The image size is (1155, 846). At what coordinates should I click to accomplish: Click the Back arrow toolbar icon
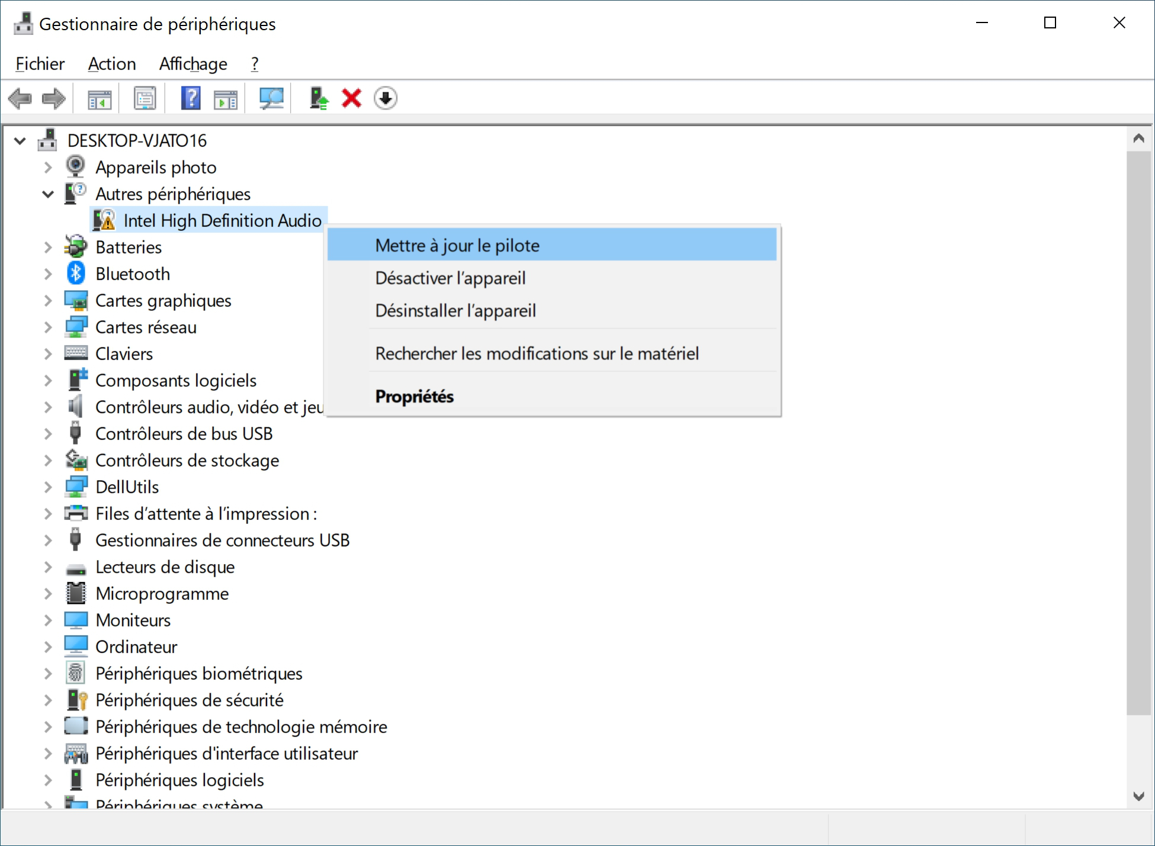(20, 98)
